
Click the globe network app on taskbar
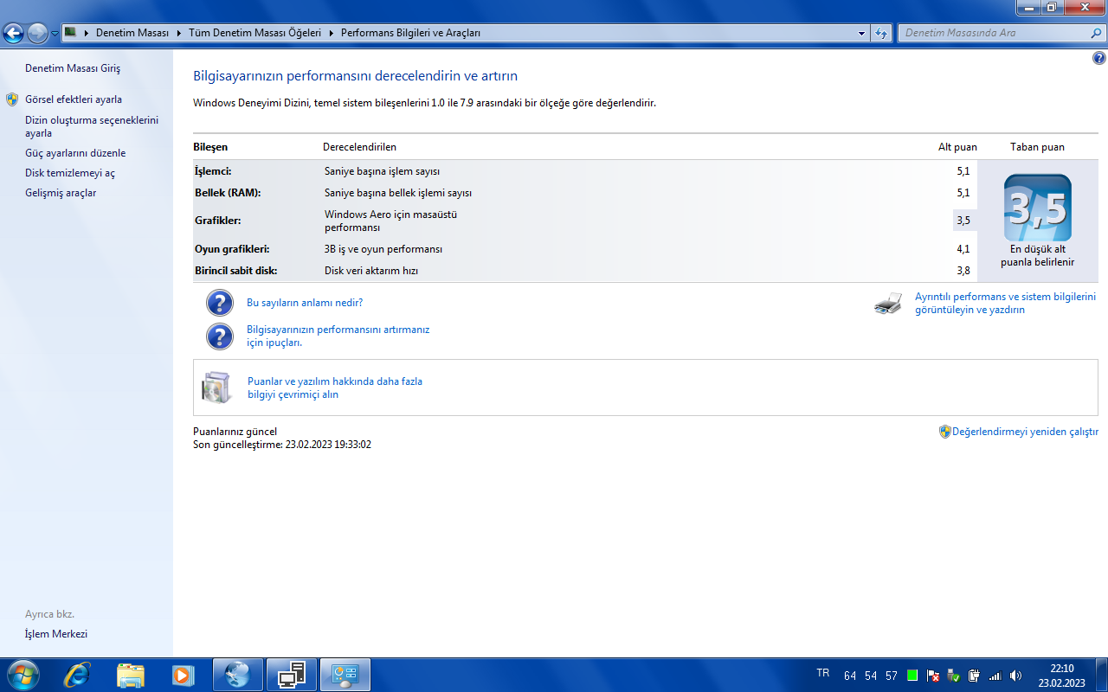(x=237, y=675)
